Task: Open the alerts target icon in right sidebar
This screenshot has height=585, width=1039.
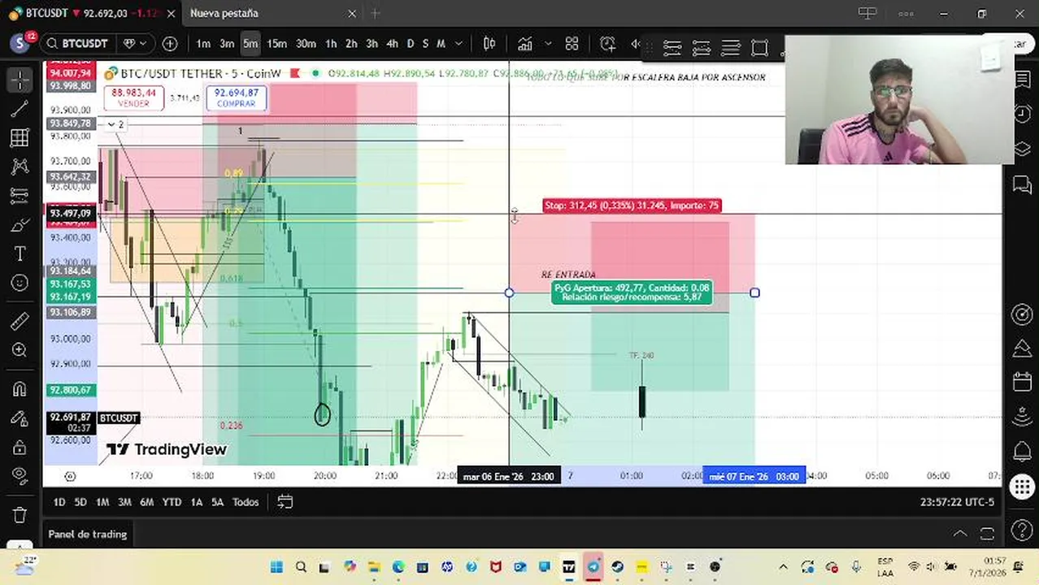Action: pyautogui.click(x=1022, y=314)
